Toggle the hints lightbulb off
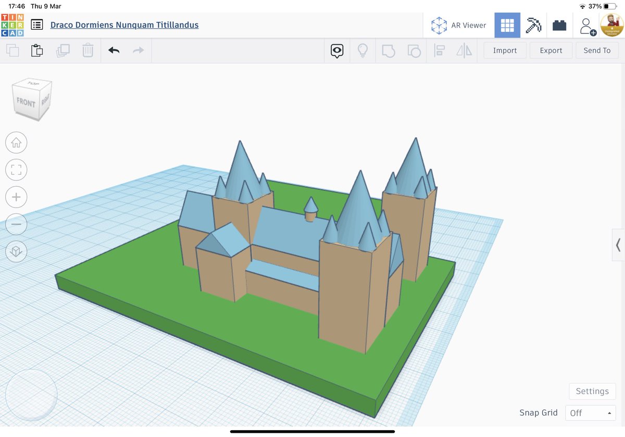Viewport: 625px width, 437px height. click(x=362, y=50)
